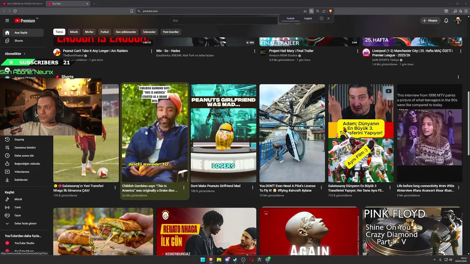Open Steam from the taskbar
Viewport: 470px width, 264px height.
click(x=235, y=260)
